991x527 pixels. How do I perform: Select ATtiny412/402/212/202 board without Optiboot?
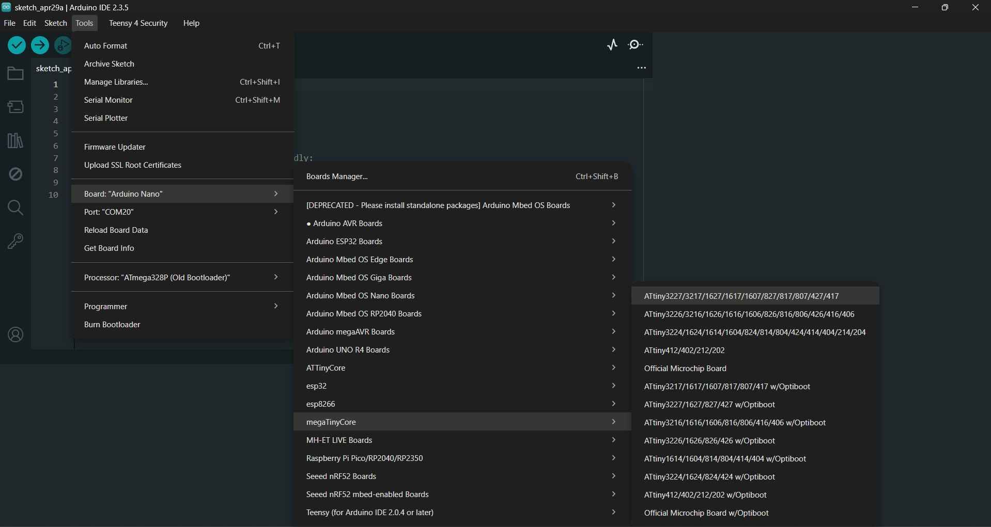755,350
